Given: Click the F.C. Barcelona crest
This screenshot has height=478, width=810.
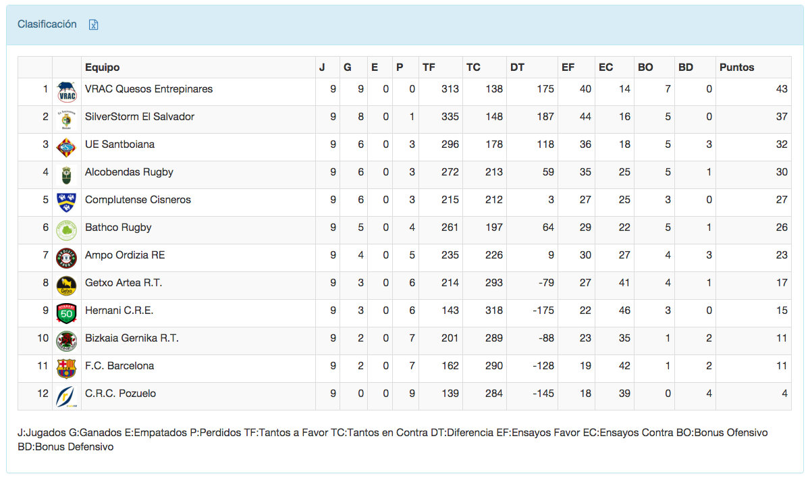Looking at the screenshot, I should click(x=66, y=367).
